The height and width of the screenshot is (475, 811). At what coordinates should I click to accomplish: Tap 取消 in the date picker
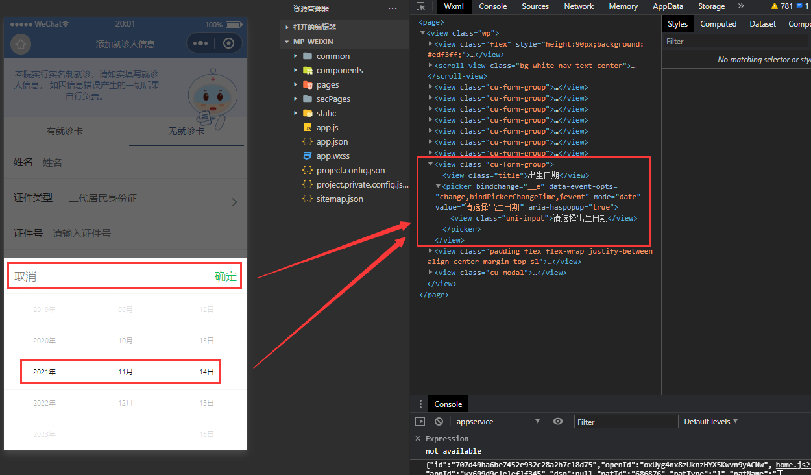[25, 276]
